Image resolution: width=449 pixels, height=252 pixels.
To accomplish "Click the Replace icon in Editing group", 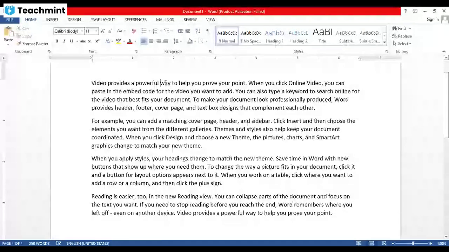I will click(x=402, y=36).
